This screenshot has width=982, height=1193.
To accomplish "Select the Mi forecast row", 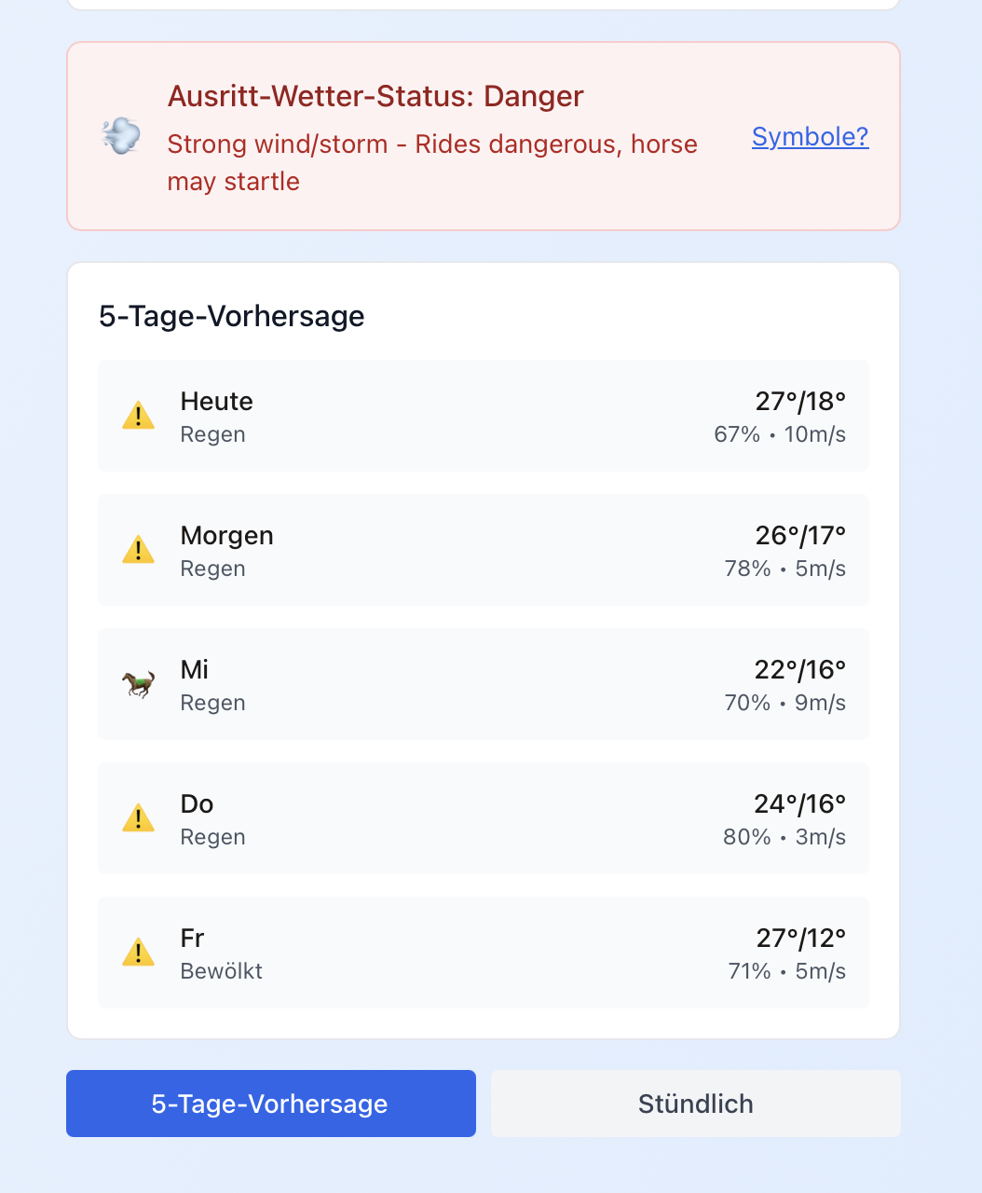I will 483,684.
